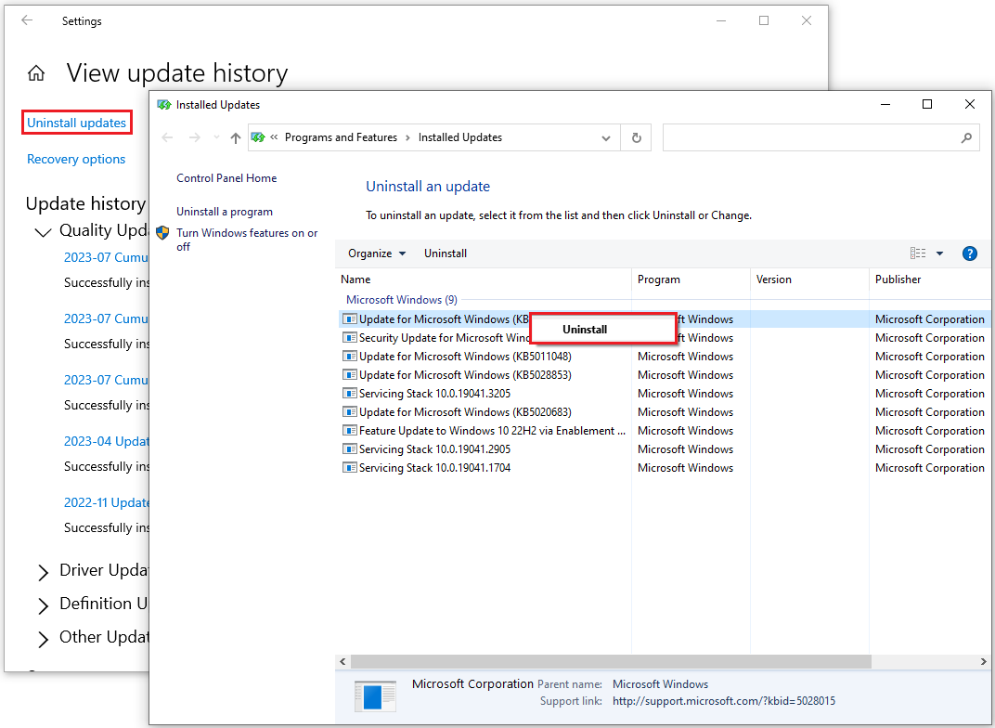Open Uninstall a program link
Viewport: 995px width, 728px height.
pyautogui.click(x=225, y=212)
